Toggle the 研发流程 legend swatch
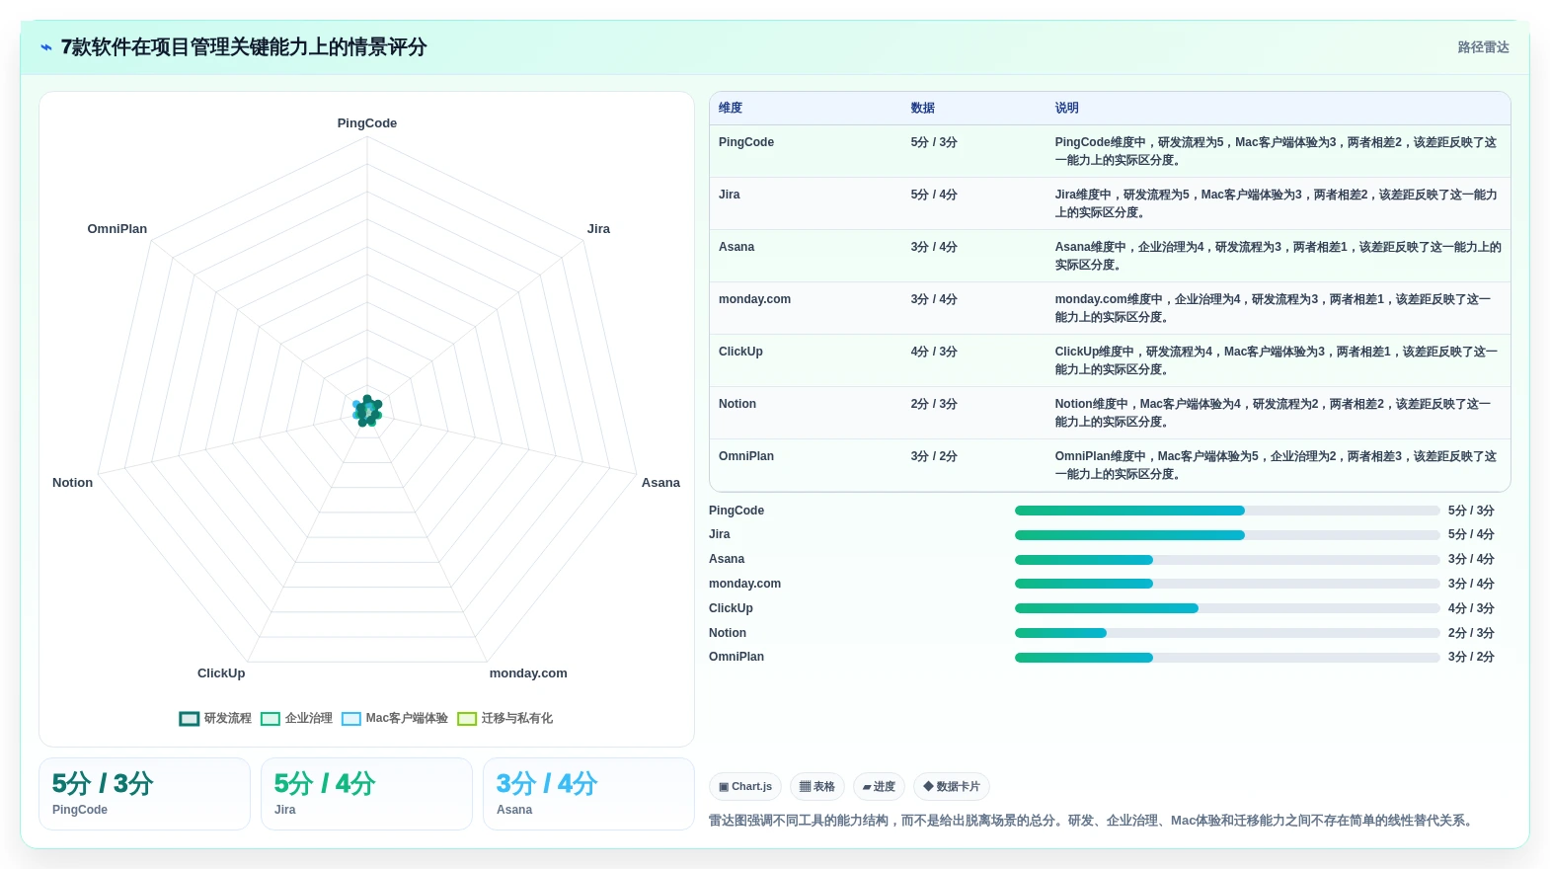This screenshot has width=1550, height=869. click(x=189, y=719)
